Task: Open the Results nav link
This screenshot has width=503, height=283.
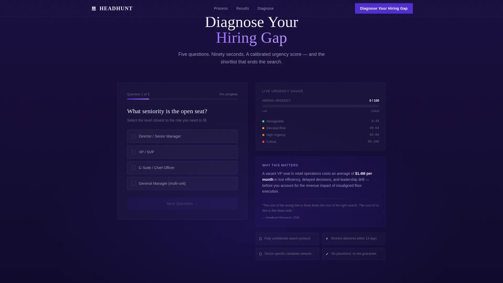Action: click(243, 8)
